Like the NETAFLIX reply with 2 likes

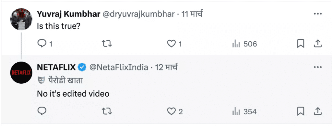[175, 111]
